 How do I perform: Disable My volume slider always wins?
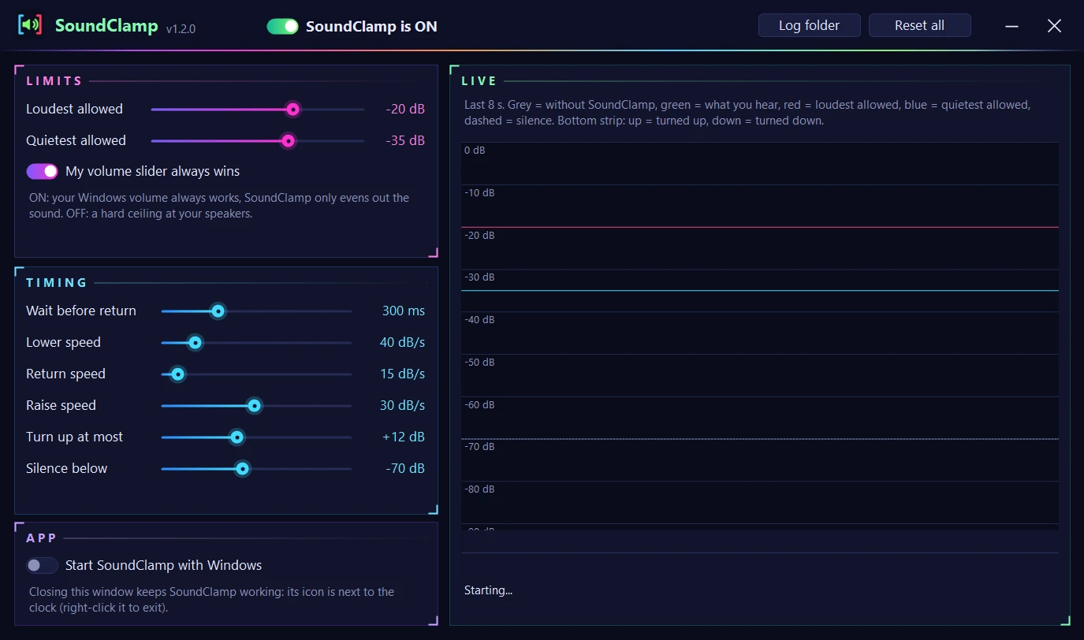pos(42,171)
